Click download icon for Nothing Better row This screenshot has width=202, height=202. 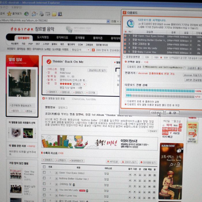(x=135, y=180)
